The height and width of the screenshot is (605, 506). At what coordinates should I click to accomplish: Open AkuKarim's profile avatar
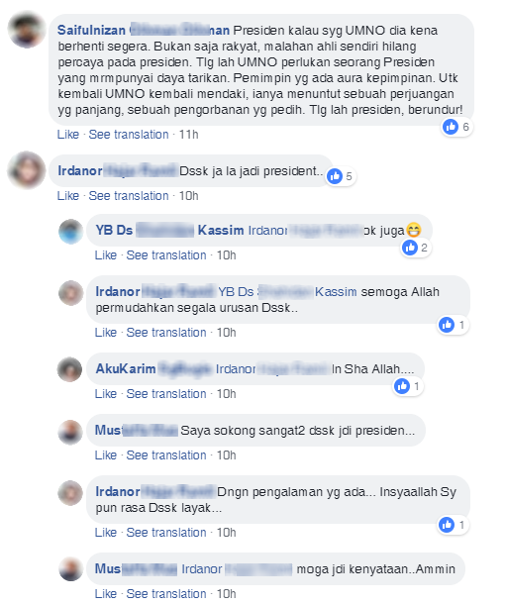coord(70,369)
